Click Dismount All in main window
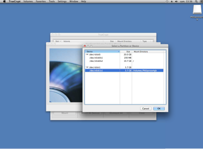 pyautogui.click(x=116, y=113)
